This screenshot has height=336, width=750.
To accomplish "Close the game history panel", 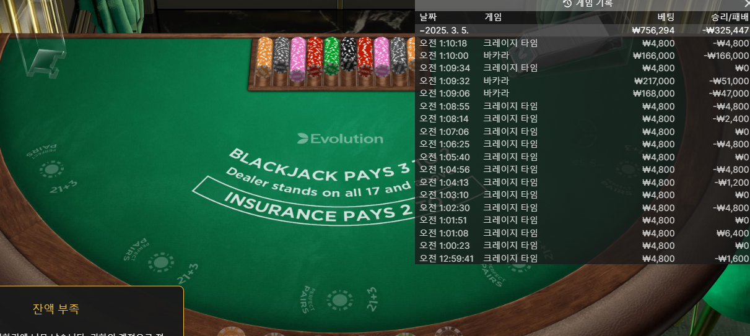I will click(746, 3).
